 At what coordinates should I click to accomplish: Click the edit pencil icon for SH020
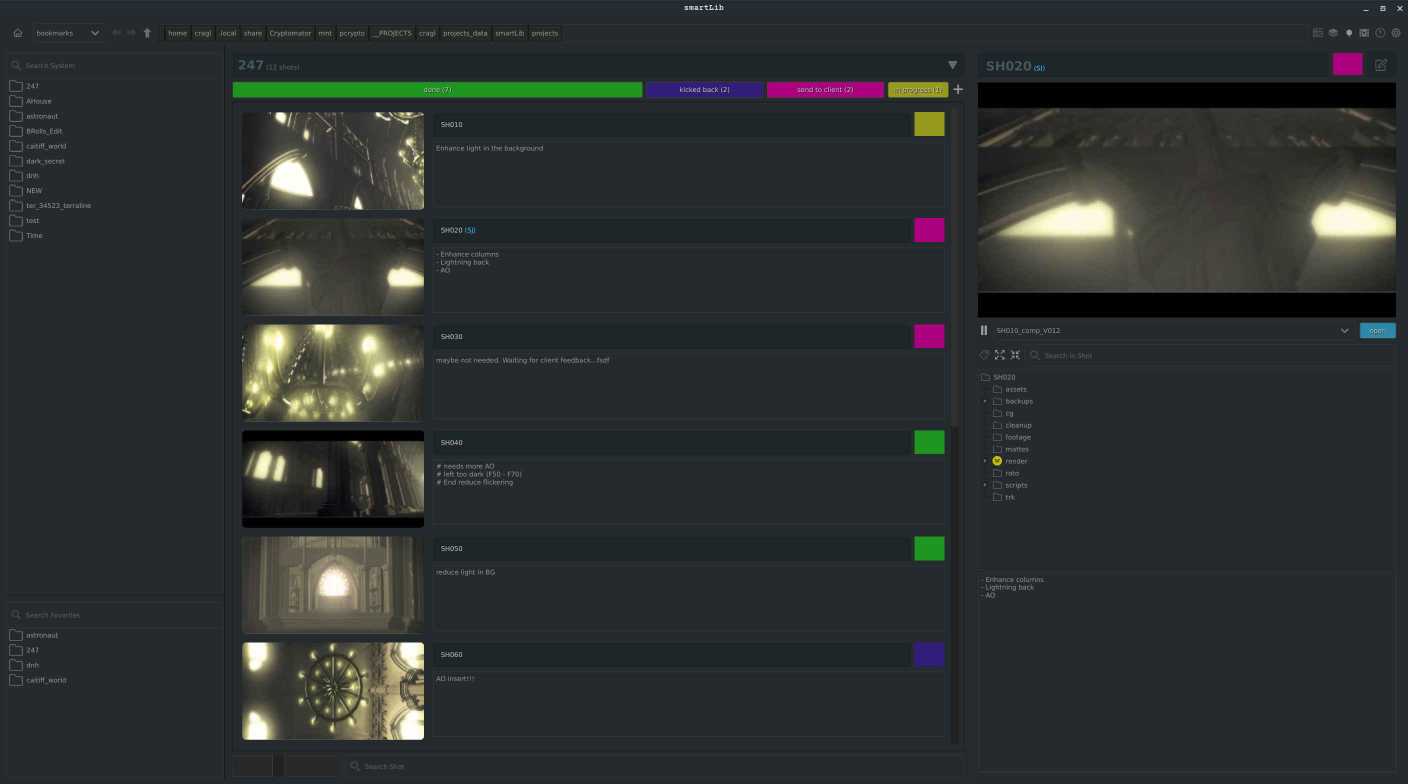click(1381, 65)
